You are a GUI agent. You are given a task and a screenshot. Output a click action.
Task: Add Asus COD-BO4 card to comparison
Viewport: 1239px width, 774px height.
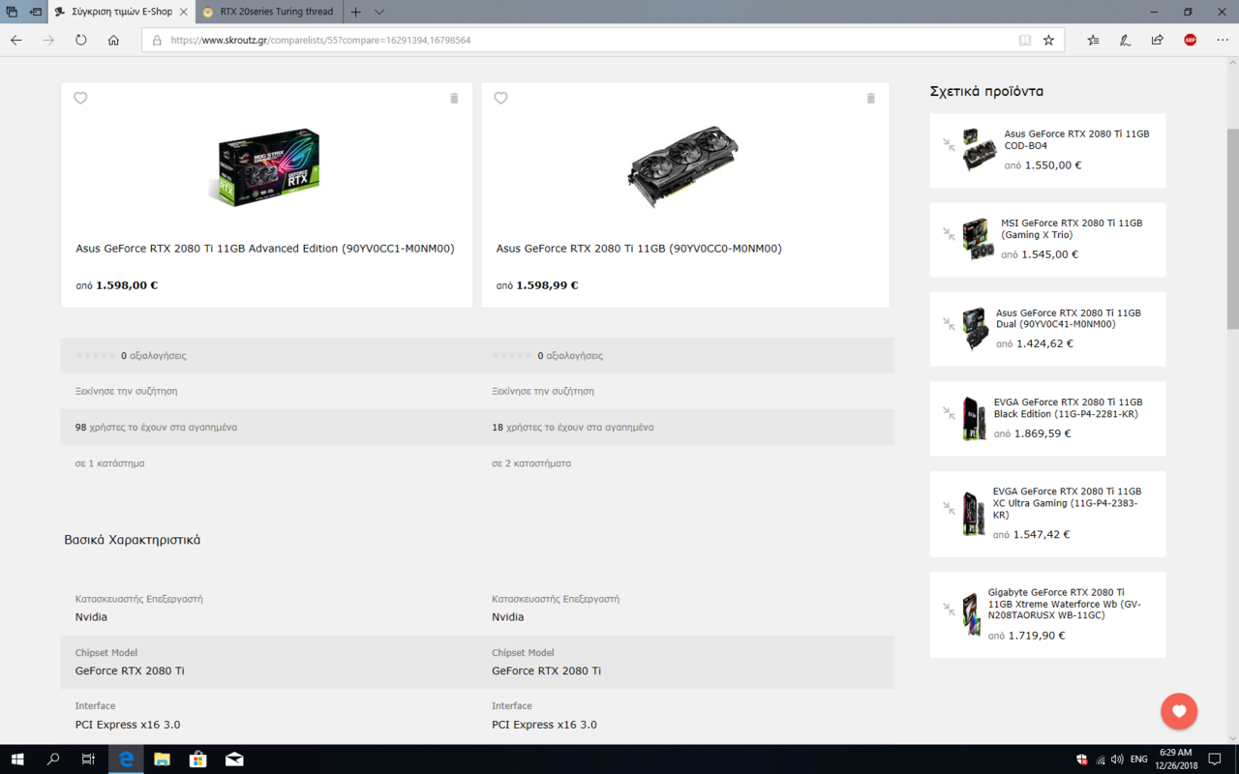click(x=949, y=144)
